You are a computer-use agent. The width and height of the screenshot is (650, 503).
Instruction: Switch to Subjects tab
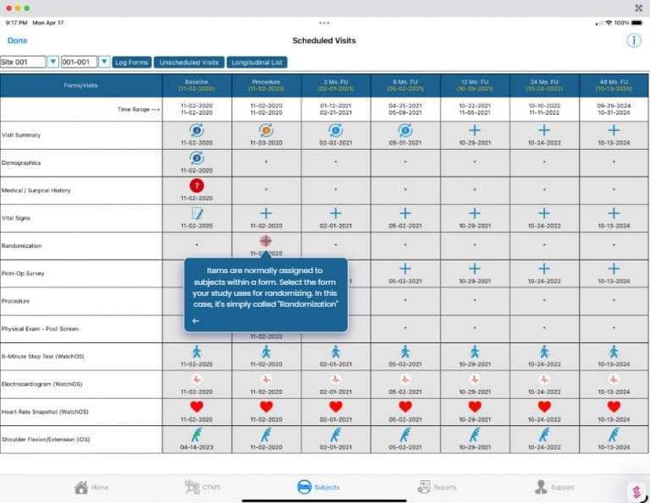[318, 487]
